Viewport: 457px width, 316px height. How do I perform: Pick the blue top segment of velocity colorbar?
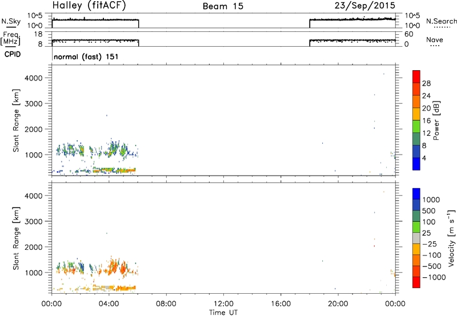pyautogui.click(x=416, y=194)
